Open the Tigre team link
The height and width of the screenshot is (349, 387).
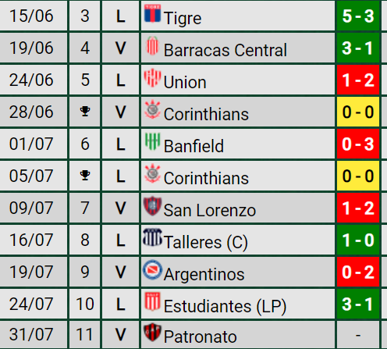(x=183, y=18)
